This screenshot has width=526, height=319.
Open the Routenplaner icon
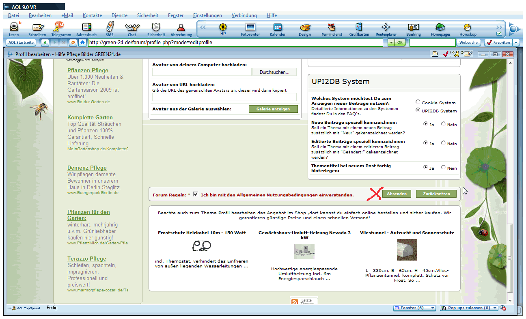386,28
